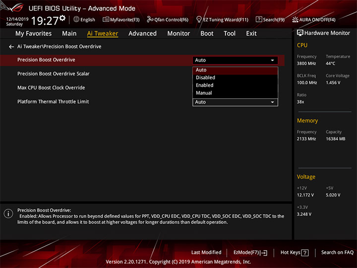
Task: Select Precision Boost Overdrive Scalar row
Action: pos(142,74)
